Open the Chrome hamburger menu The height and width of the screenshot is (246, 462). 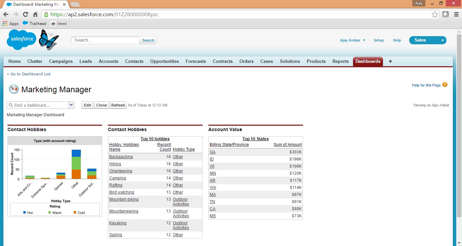tap(456, 14)
